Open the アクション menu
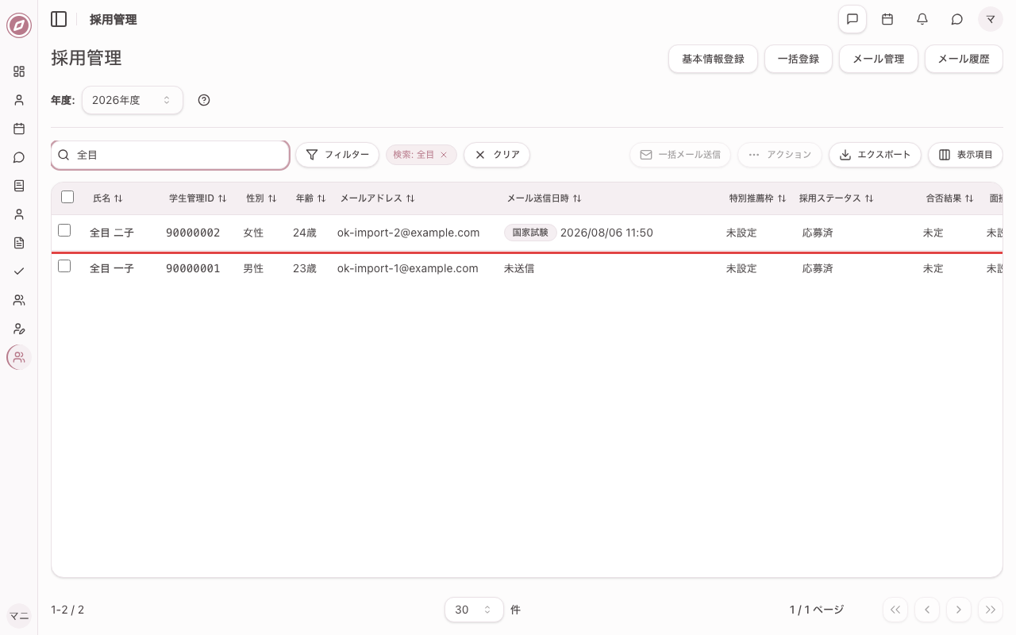The height and width of the screenshot is (635, 1016). point(779,155)
